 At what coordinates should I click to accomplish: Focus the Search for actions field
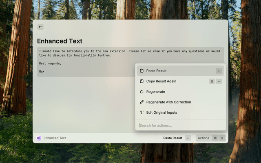tap(179, 125)
